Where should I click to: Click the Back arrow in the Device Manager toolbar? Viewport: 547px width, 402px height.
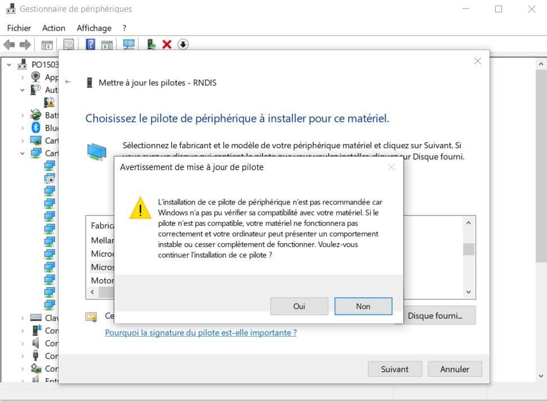[x=9, y=44]
